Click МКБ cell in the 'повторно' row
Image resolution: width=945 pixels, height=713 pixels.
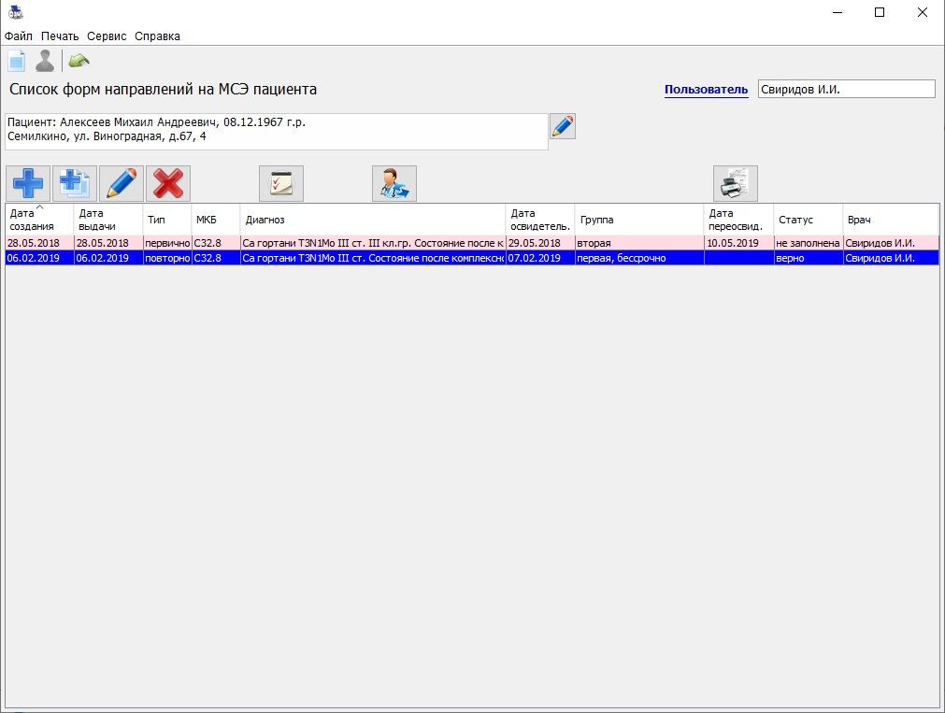click(x=216, y=258)
